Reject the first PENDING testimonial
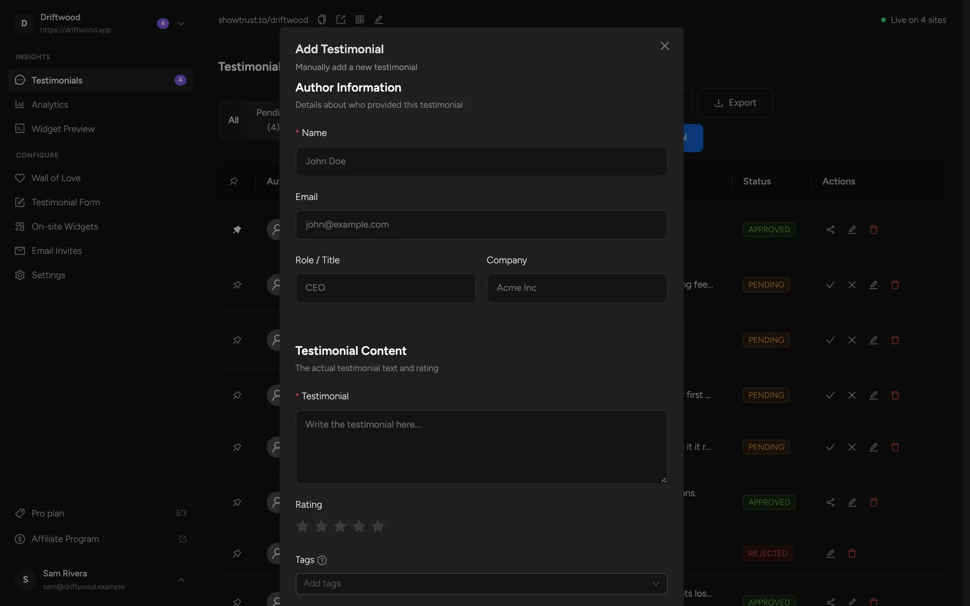This screenshot has height=606, width=970. click(852, 285)
